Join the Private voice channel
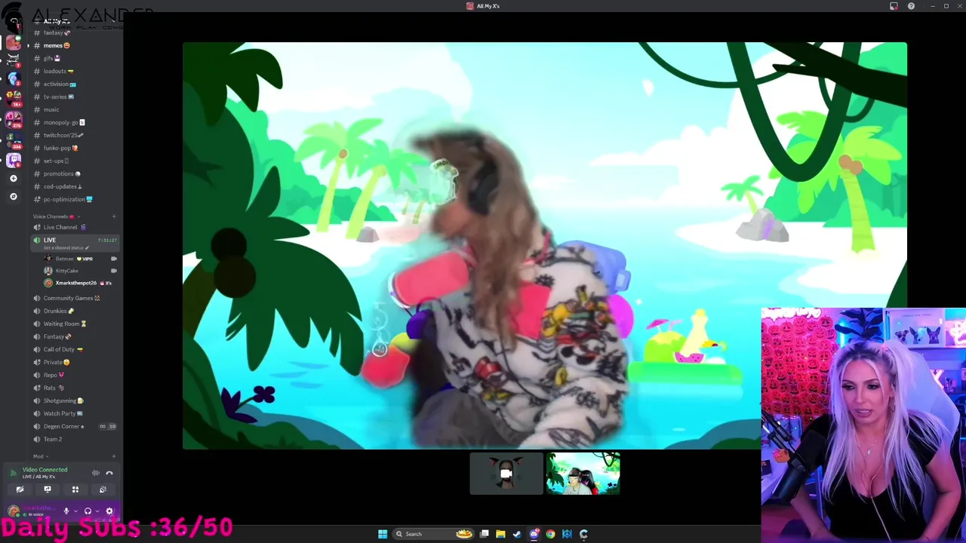The image size is (966, 543). (74, 362)
